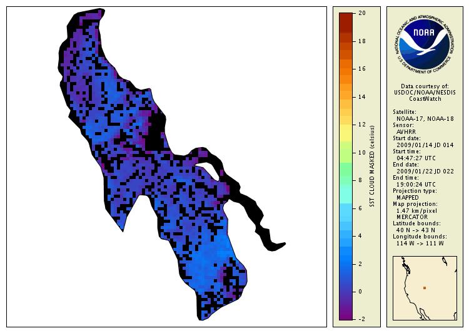Image resolution: width=469 pixels, height=333 pixels.
Task: Click the 'Latitude bounds:' label
Action: [x=416, y=223]
